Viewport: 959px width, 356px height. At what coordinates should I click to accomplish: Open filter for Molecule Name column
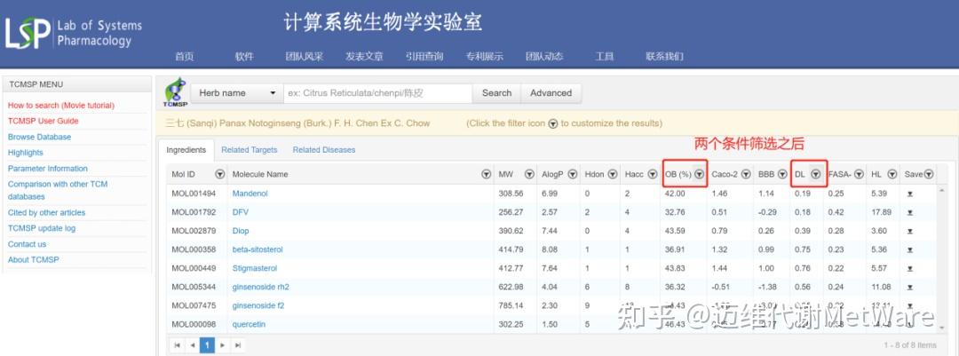487,174
